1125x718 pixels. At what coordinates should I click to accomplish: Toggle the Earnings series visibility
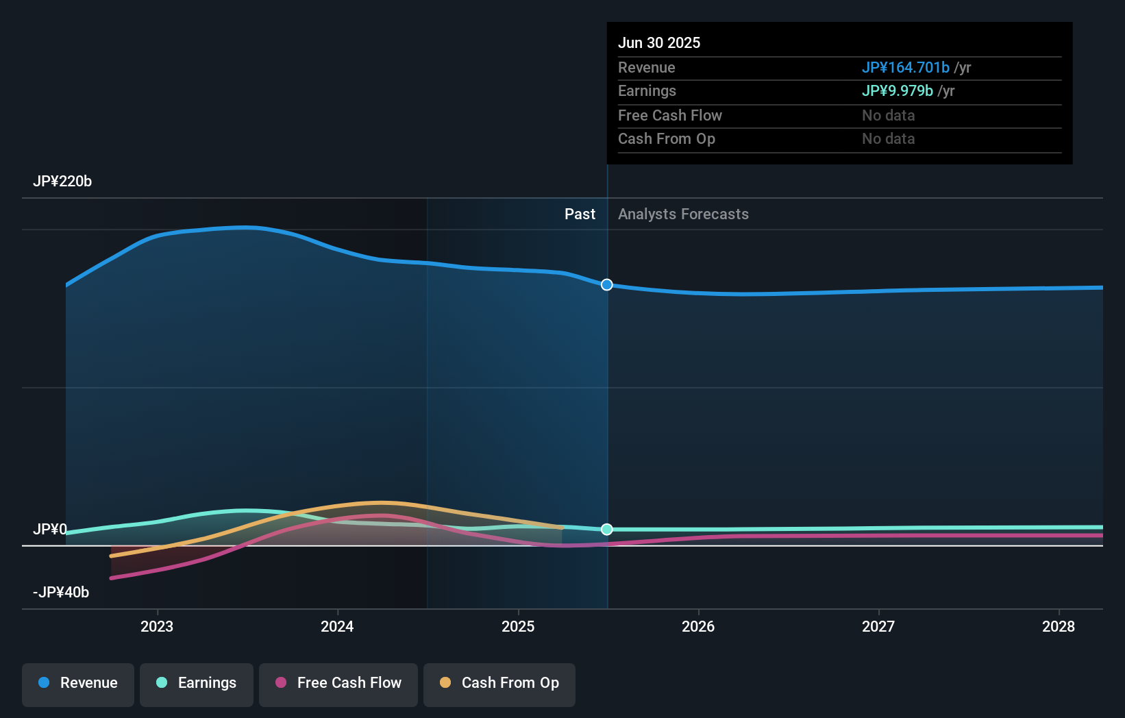pyautogui.click(x=197, y=684)
